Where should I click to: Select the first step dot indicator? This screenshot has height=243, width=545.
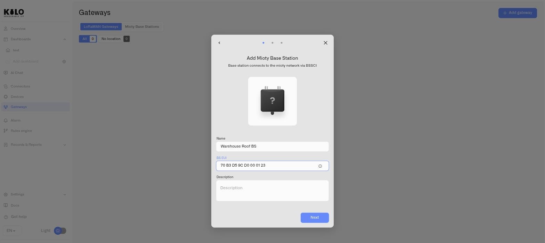tap(263, 43)
